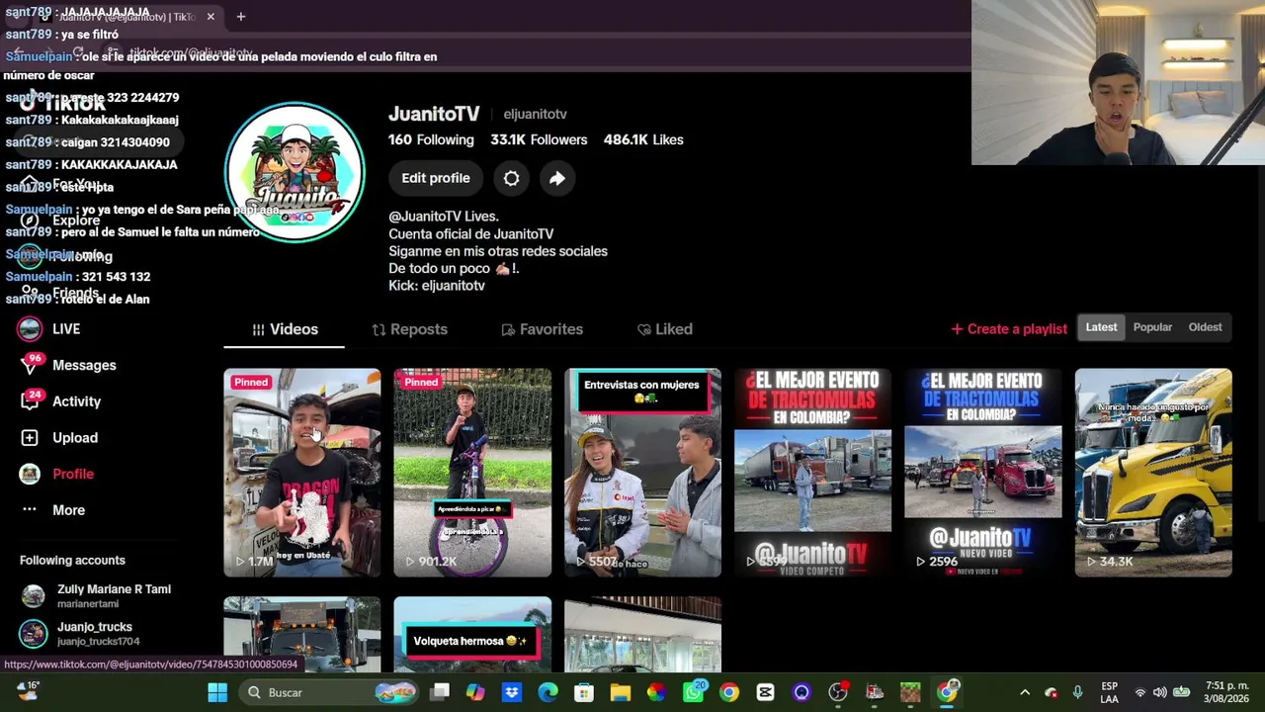The height and width of the screenshot is (712, 1265).
Task: Open the clock and date flyout
Action: [1225, 692]
